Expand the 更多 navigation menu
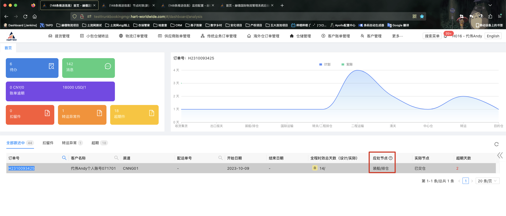This screenshot has height=216, width=506. click(397, 36)
